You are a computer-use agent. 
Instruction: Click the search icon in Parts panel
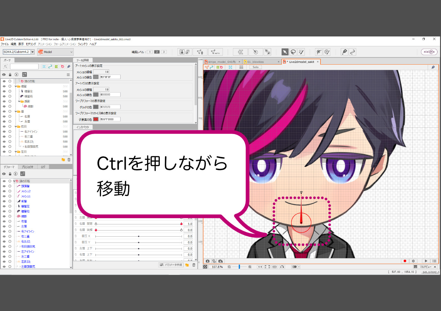point(6,66)
